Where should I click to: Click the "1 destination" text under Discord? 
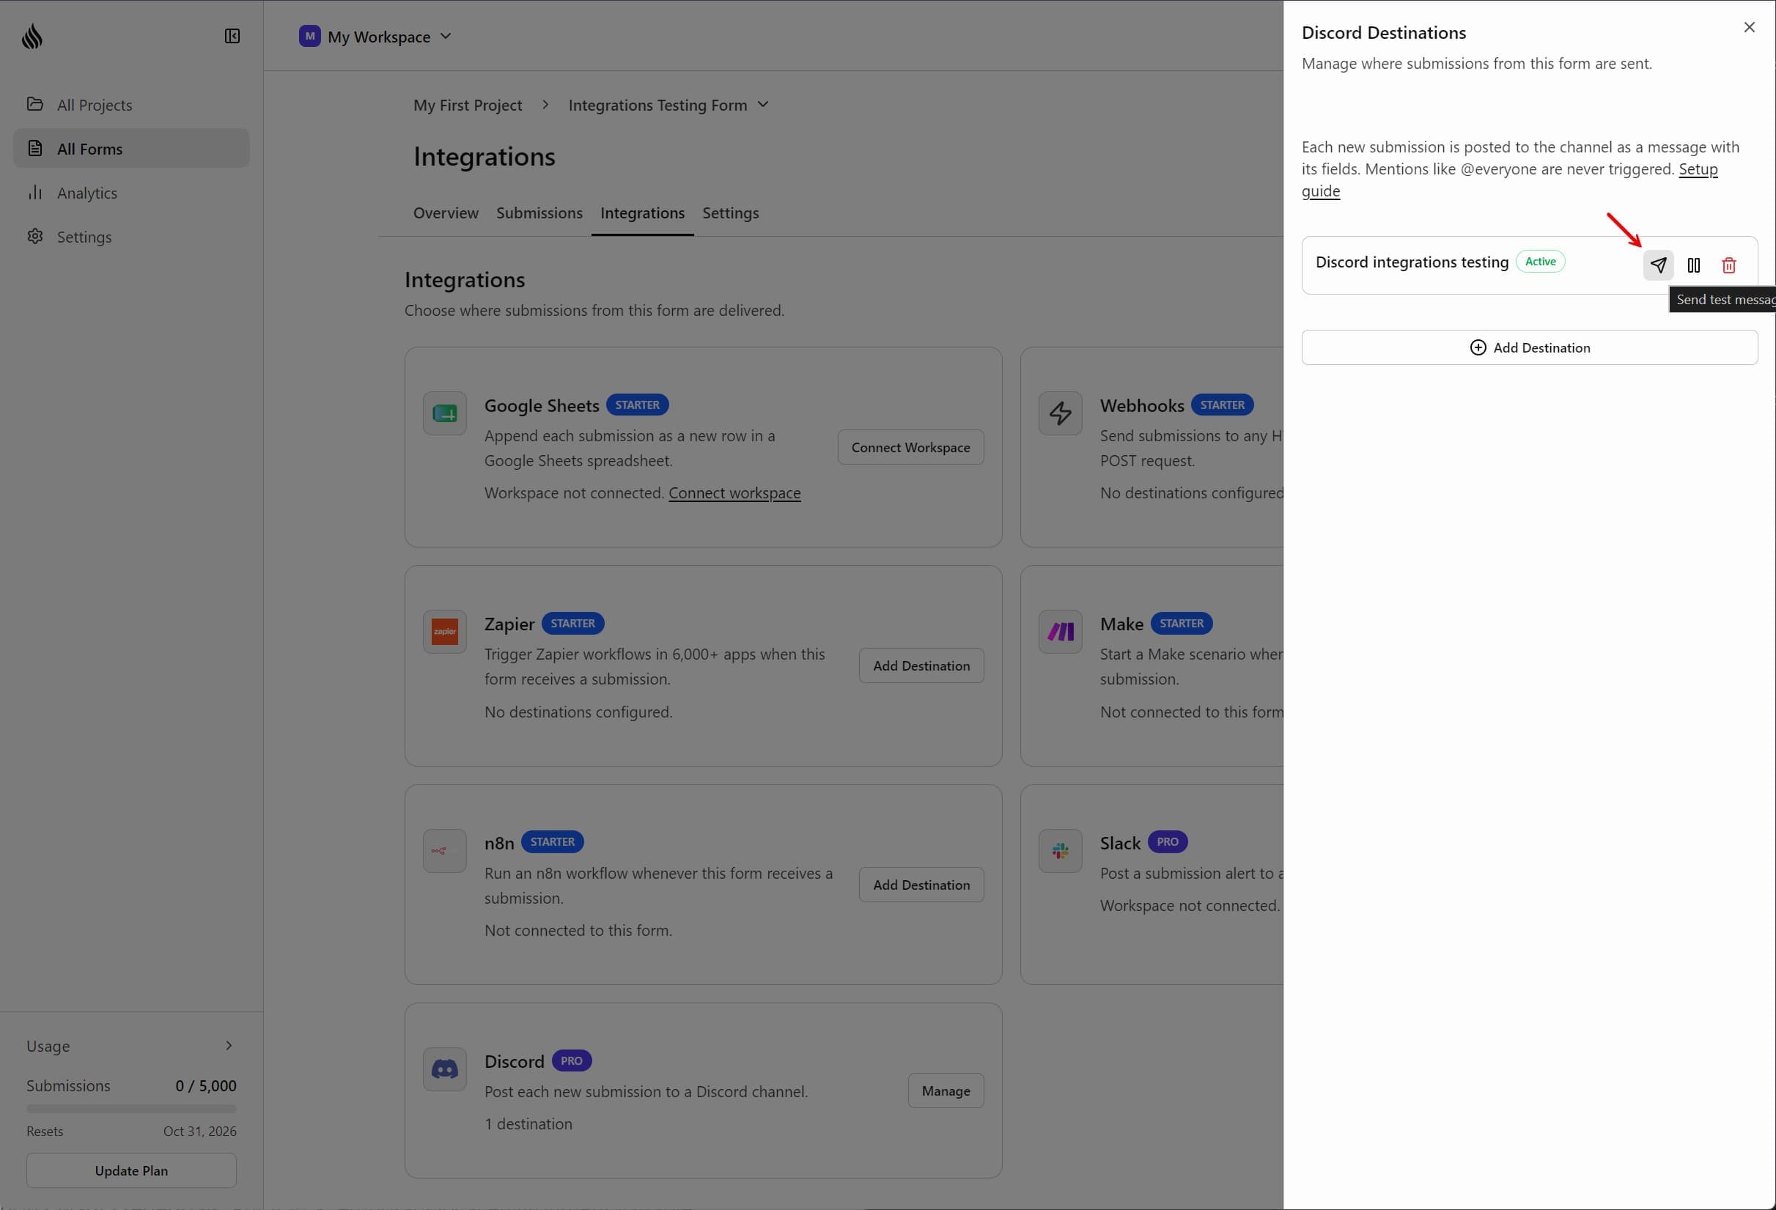[528, 1124]
